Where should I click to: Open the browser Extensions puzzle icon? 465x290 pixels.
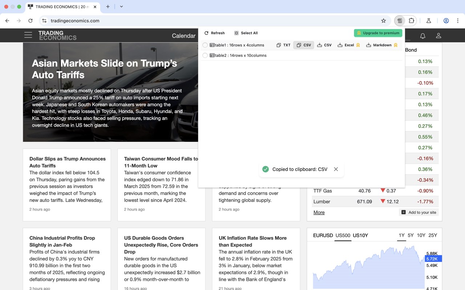(x=411, y=21)
